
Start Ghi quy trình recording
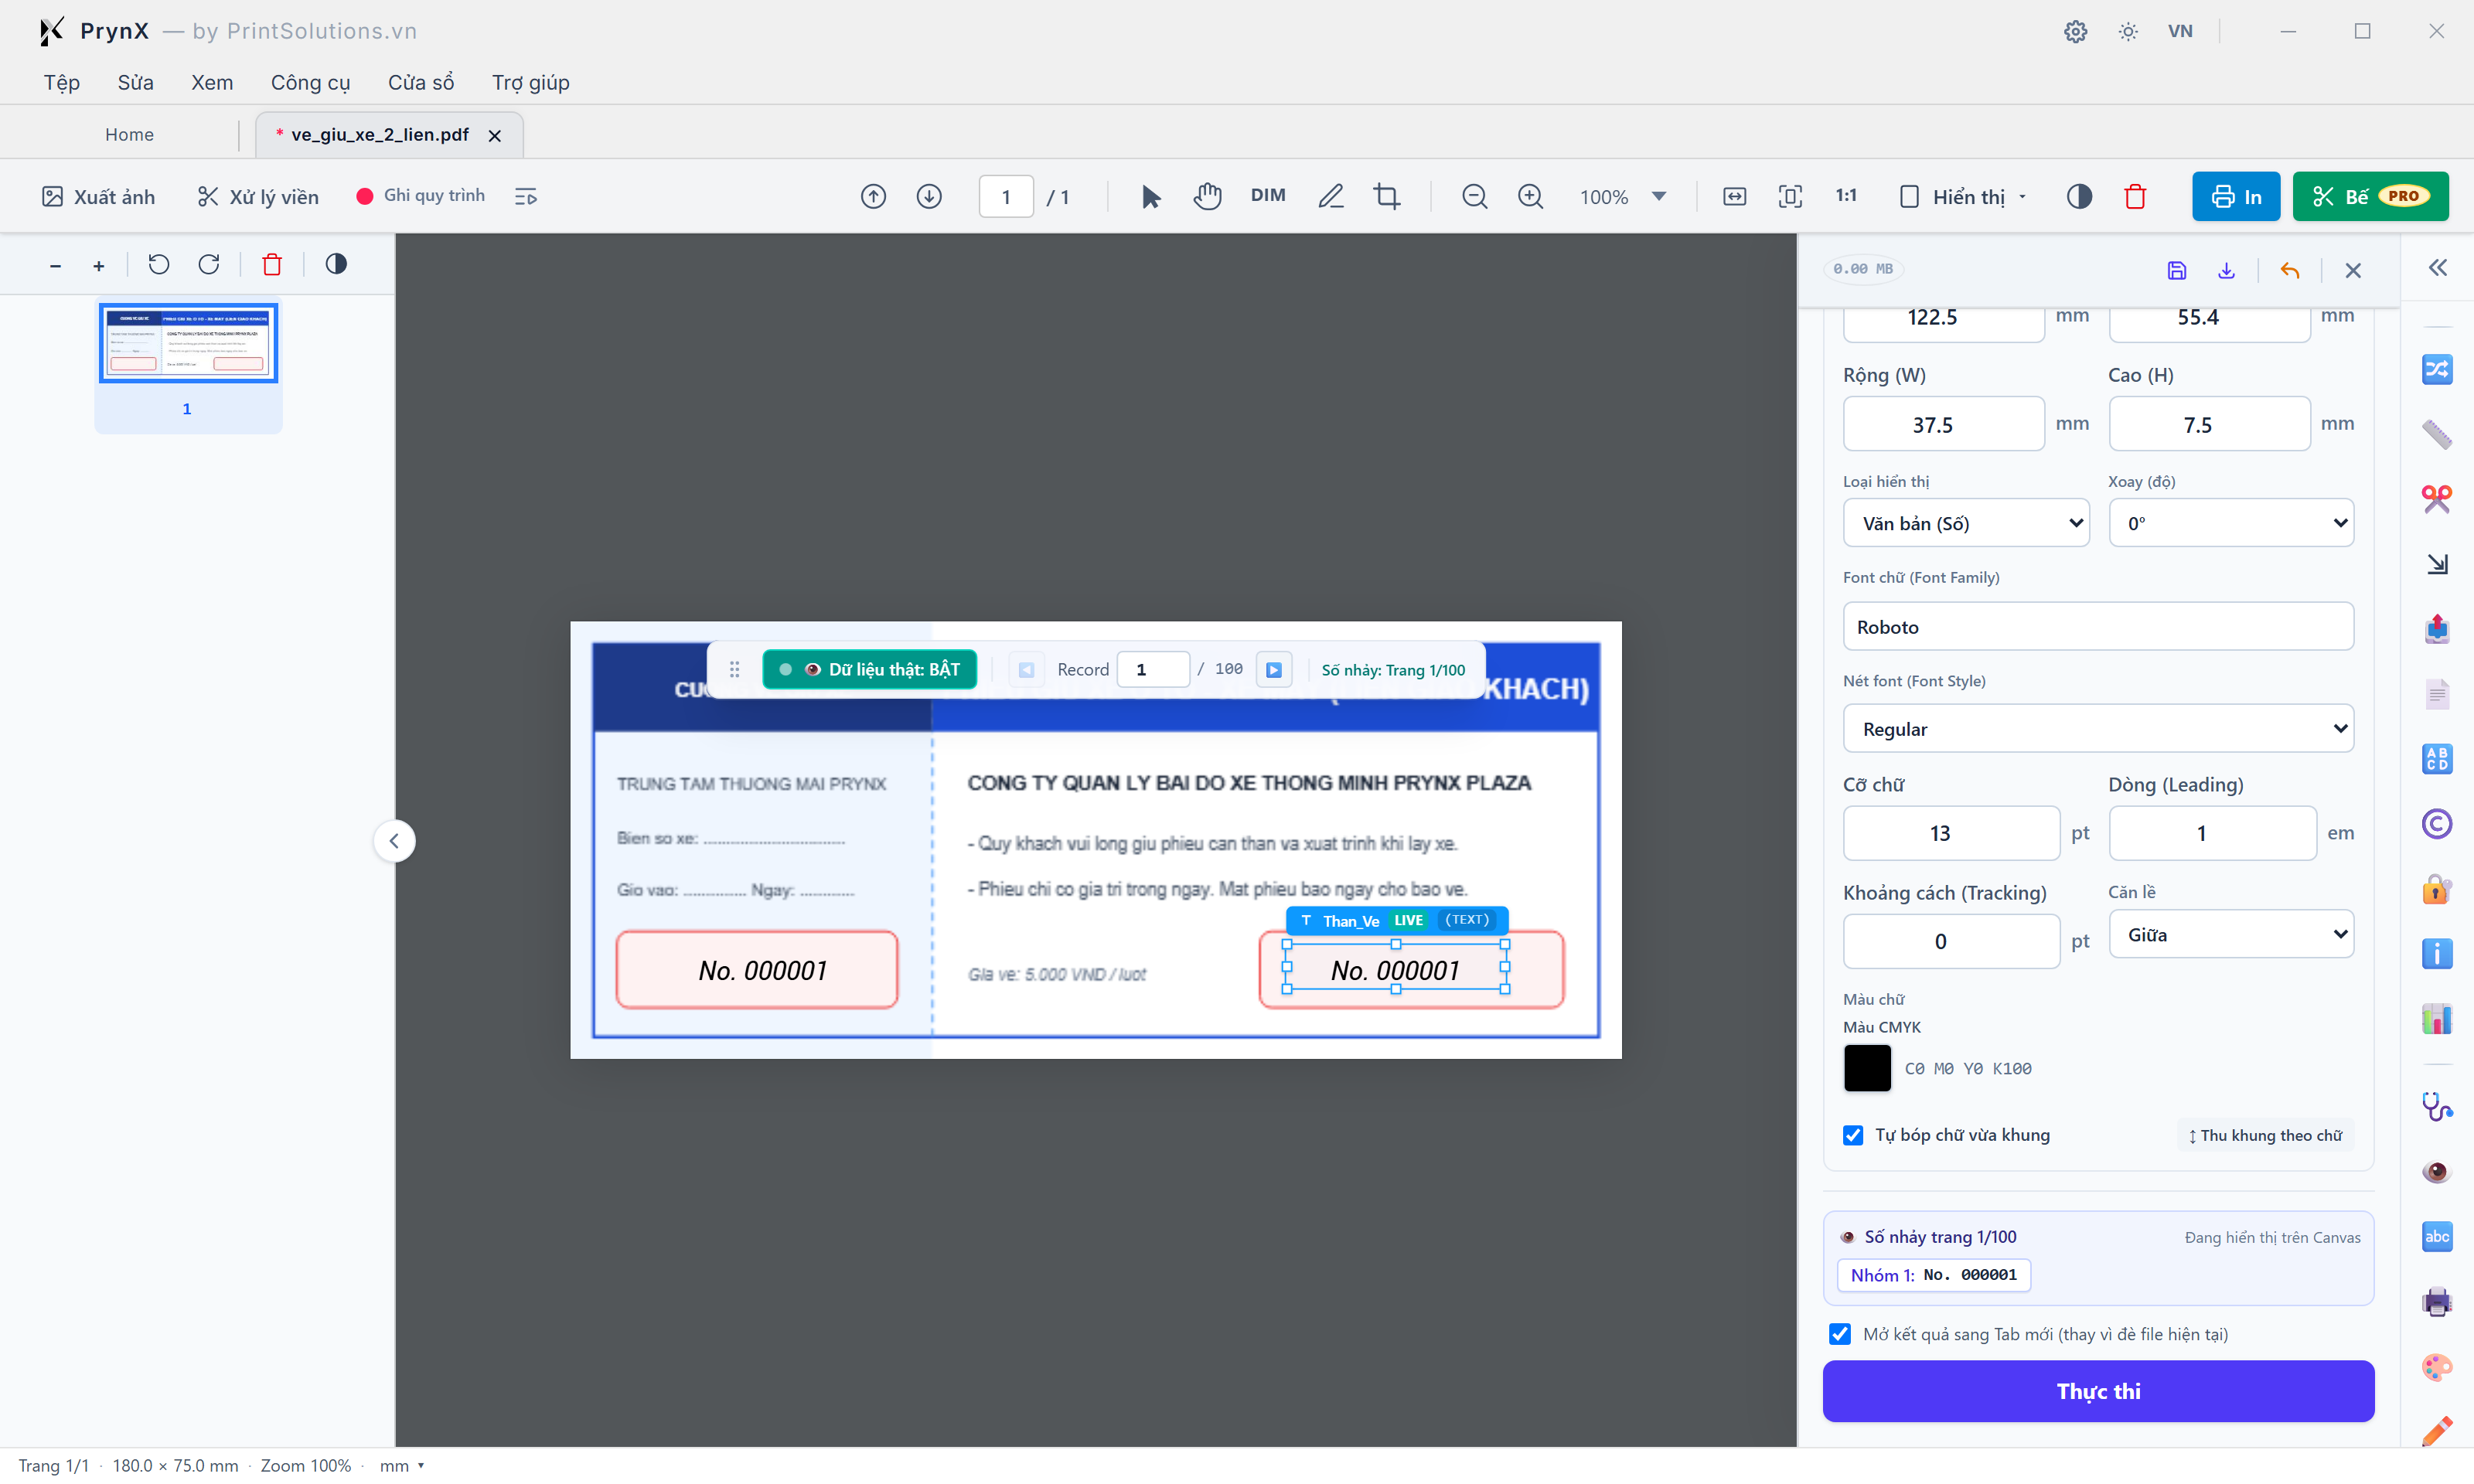click(x=421, y=196)
